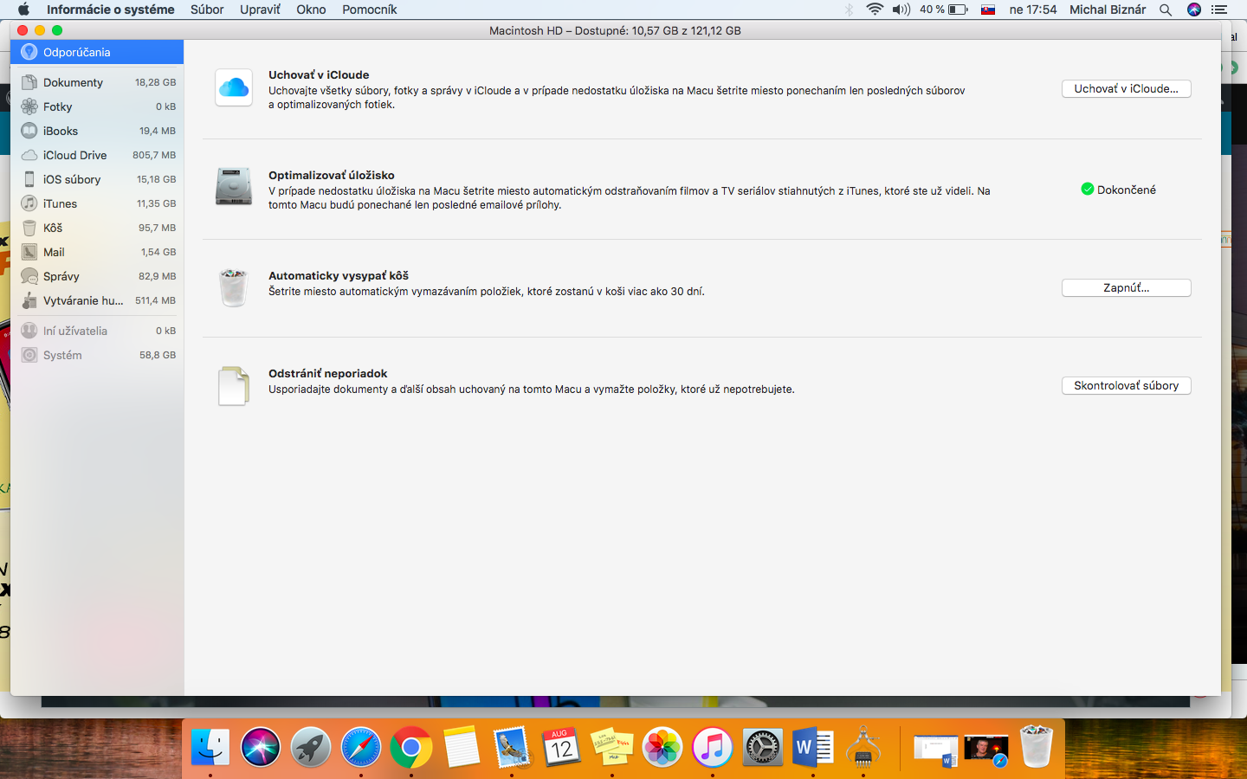Click the Zapnúť… button
The height and width of the screenshot is (779, 1247).
coord(1126,287)
